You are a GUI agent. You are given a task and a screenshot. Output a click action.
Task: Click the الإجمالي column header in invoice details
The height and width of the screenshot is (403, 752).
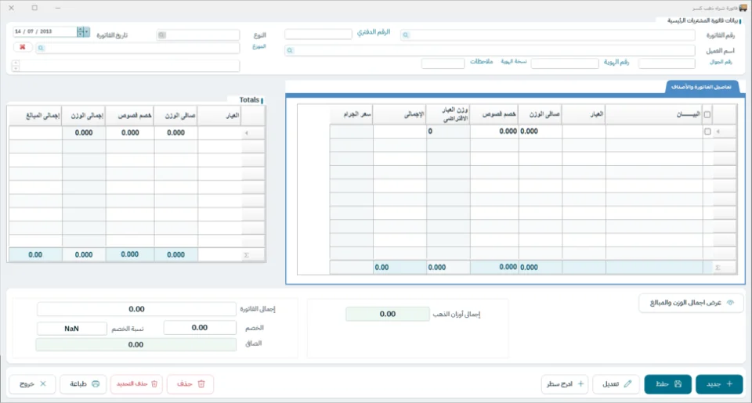pyautogui.click(x=399, y=114)
